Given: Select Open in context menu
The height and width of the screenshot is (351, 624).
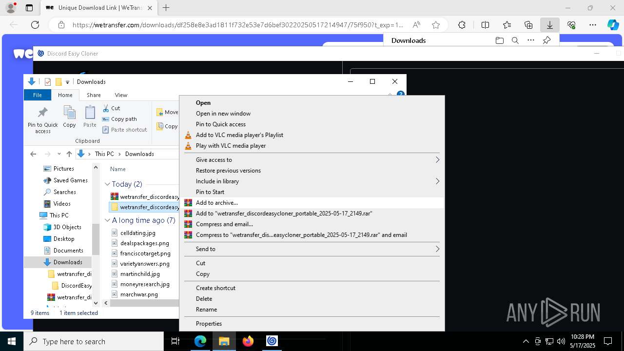Looking at the screenshot, I should pos(312,103).
